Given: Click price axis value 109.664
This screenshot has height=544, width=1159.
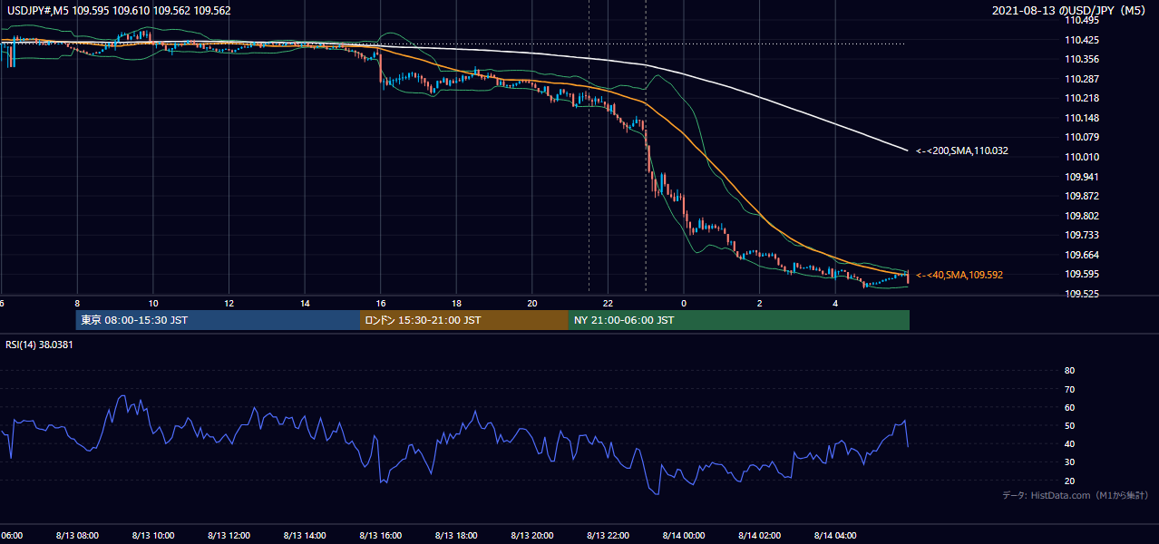Looking at the screenshot, I should click(x=1081, y=255).
